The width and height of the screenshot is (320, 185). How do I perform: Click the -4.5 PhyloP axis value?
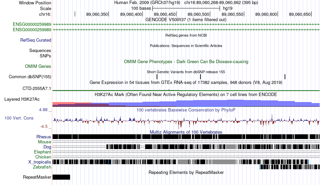pyautogui.click(x=44, y=127)
